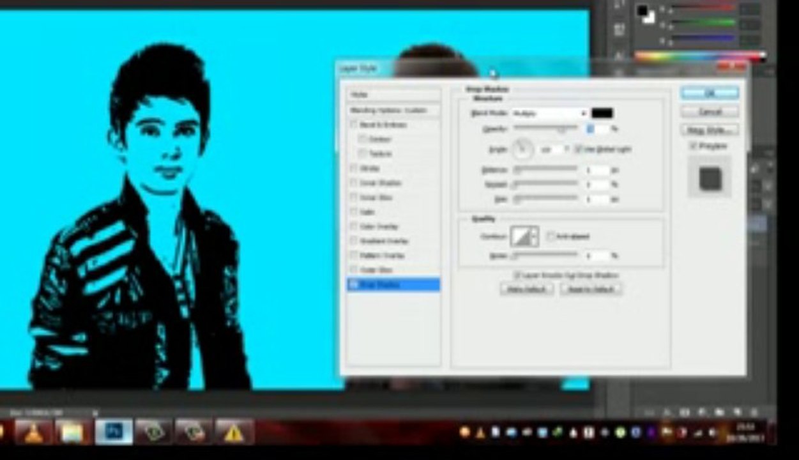Click the Angle dial control

pos(522,150)
